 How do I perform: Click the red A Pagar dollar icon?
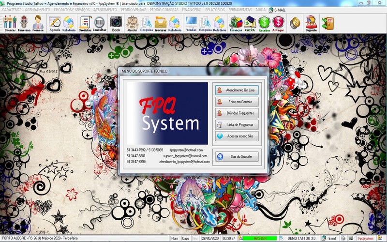pos(278,23)
